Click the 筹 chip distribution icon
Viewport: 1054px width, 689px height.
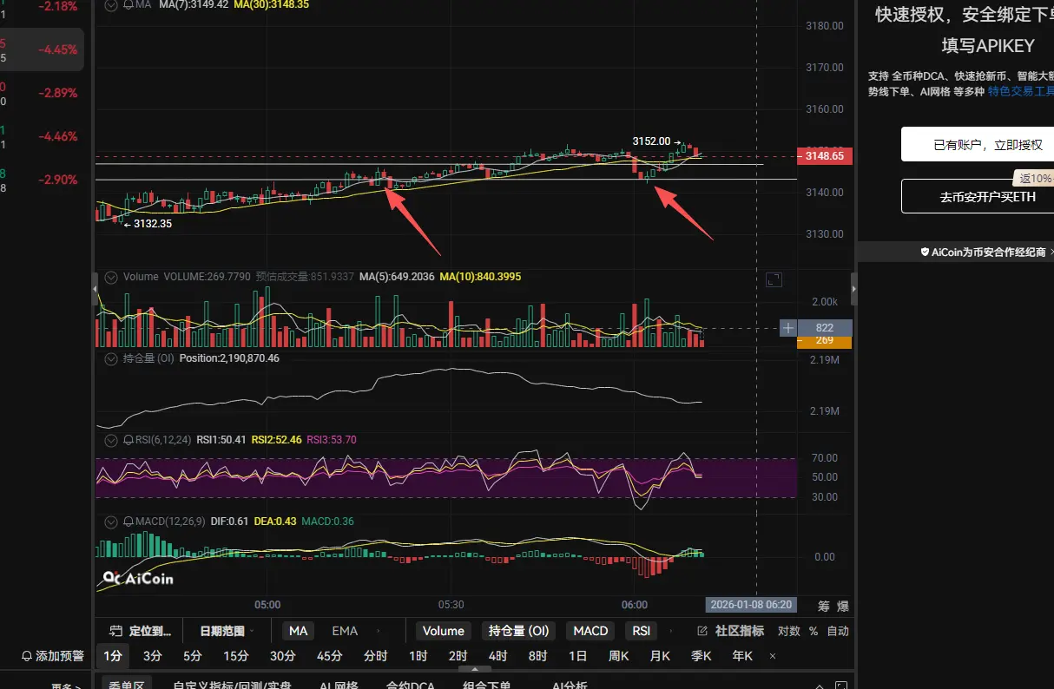pyautogui.click(x=823, y=605)
